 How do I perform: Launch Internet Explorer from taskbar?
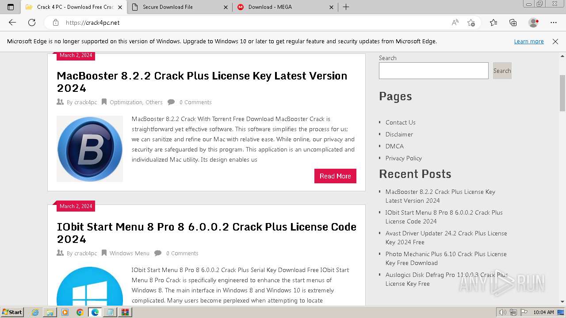pyautogui.click(x=35, y=312)
